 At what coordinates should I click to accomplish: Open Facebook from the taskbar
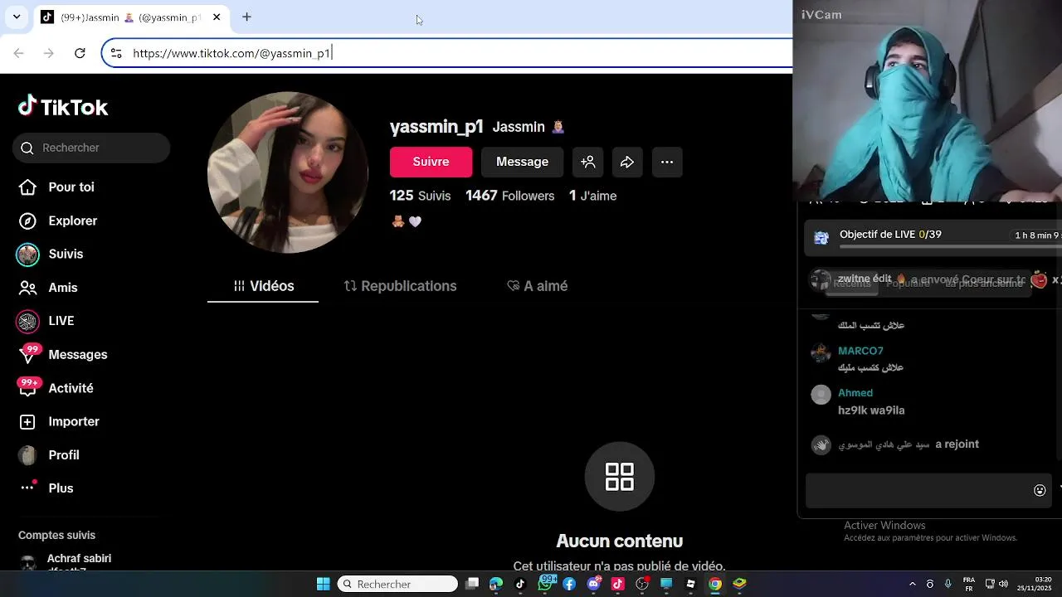click(569, 585)
